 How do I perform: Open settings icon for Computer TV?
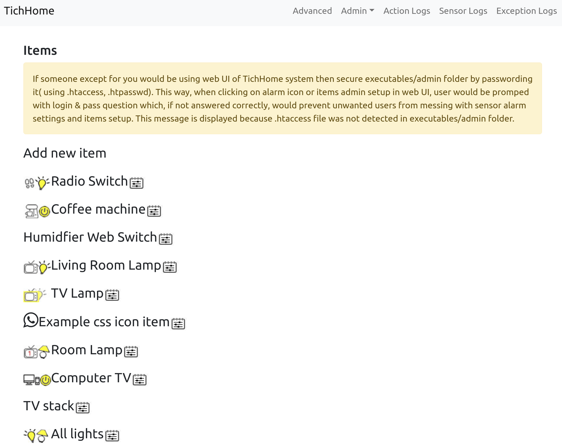coord(139,380)
